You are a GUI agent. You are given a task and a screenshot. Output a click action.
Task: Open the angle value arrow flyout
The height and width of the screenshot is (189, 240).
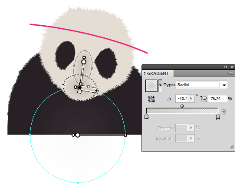(x=191, y=98)
